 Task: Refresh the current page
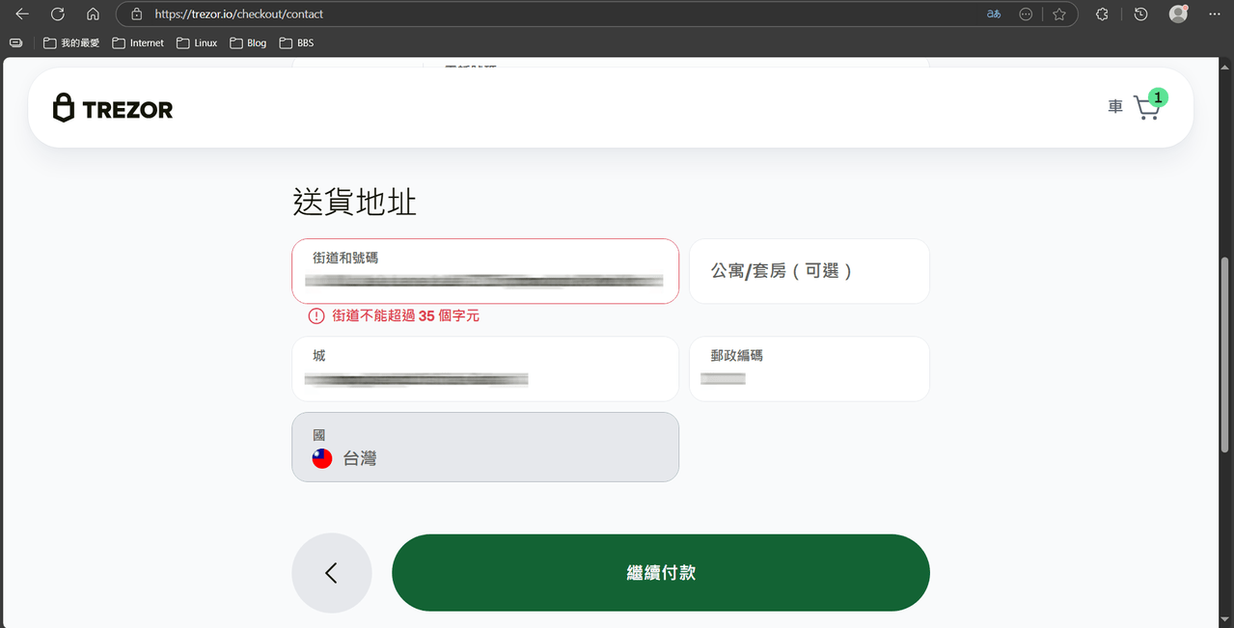[x=56, y=14]
